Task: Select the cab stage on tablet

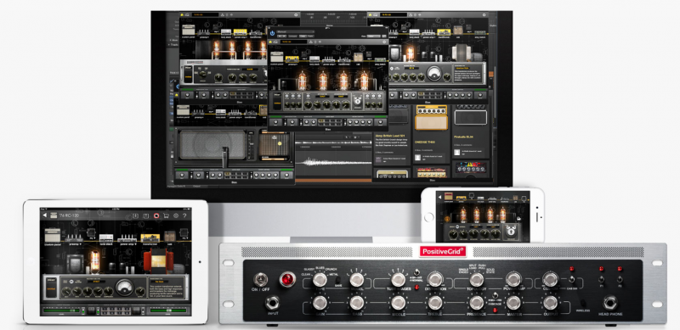Action: point(170,236)
